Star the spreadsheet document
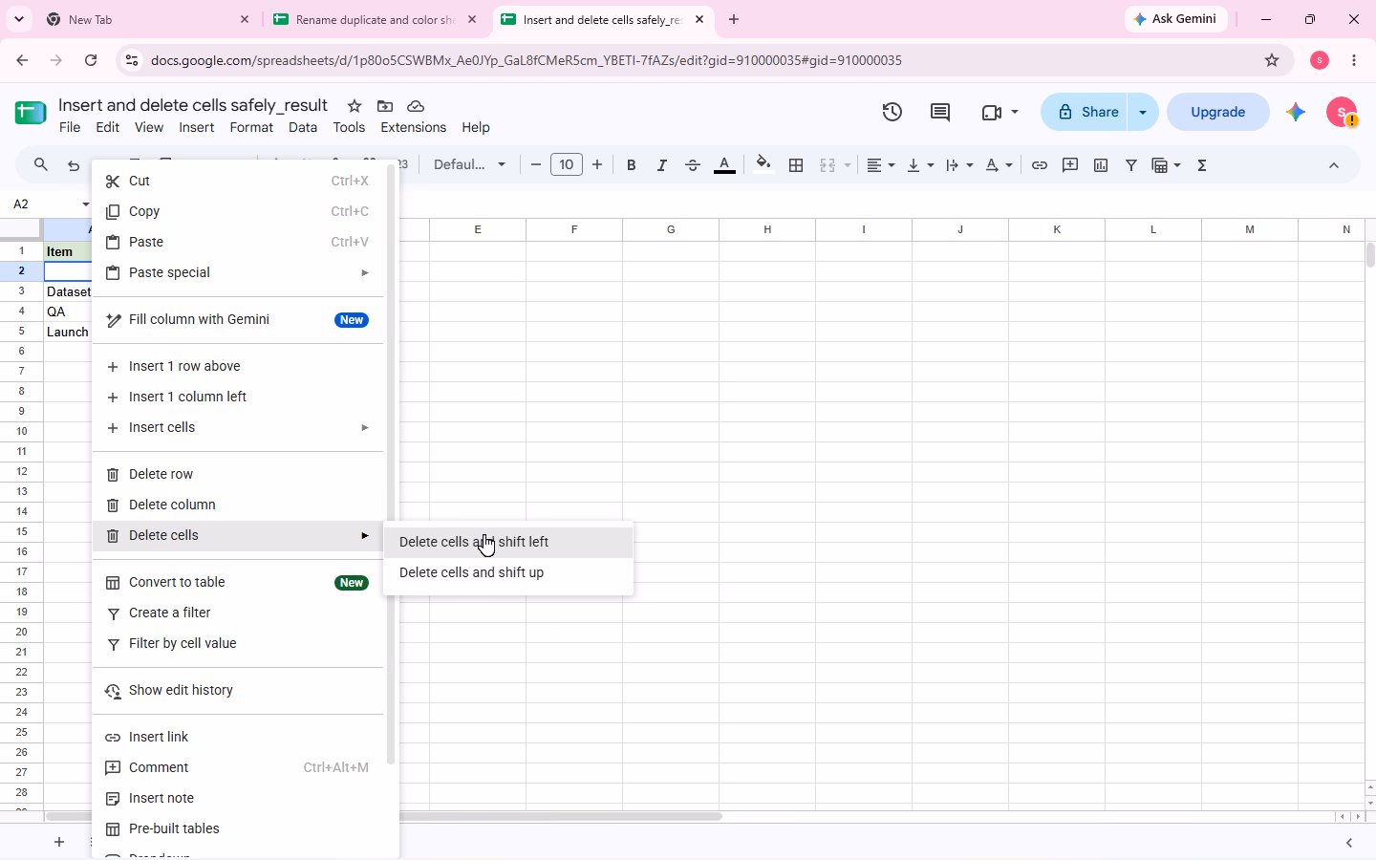1376x860 pixels. [x=355, y=106]
